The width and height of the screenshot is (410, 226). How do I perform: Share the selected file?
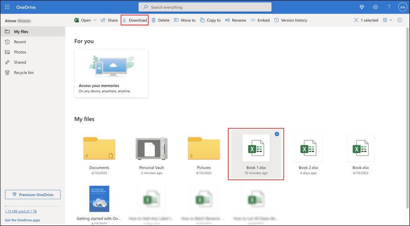pyautogui.click(x=109, y=20)
